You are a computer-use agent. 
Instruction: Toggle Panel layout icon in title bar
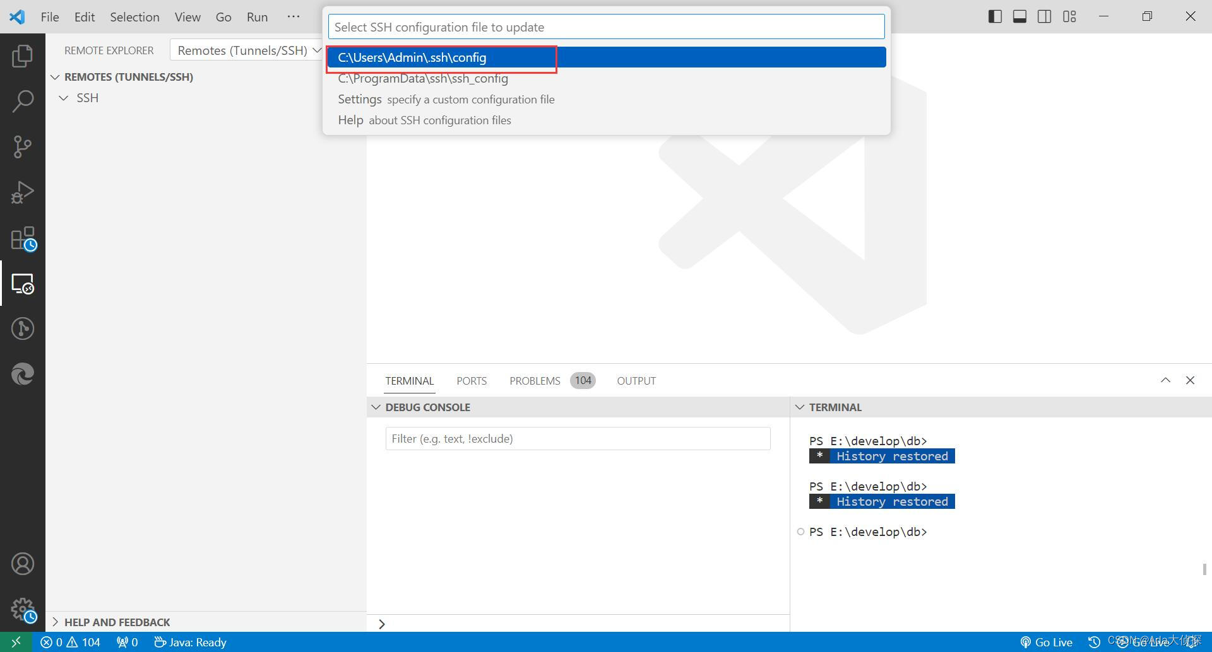coord(1019,16)
